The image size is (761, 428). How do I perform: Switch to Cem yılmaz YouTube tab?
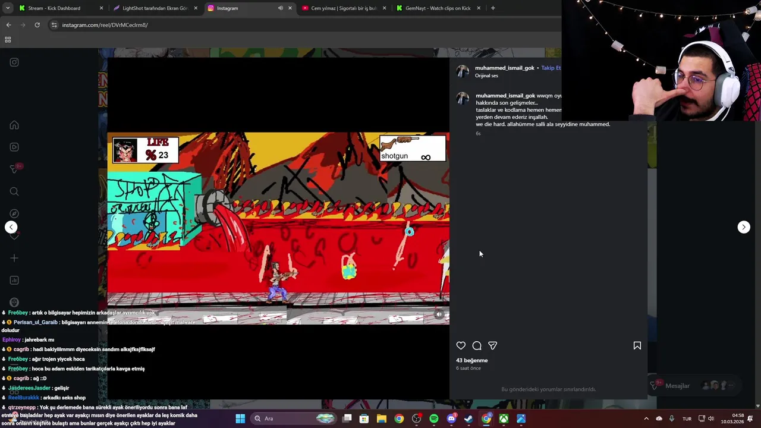click(344, 8)
